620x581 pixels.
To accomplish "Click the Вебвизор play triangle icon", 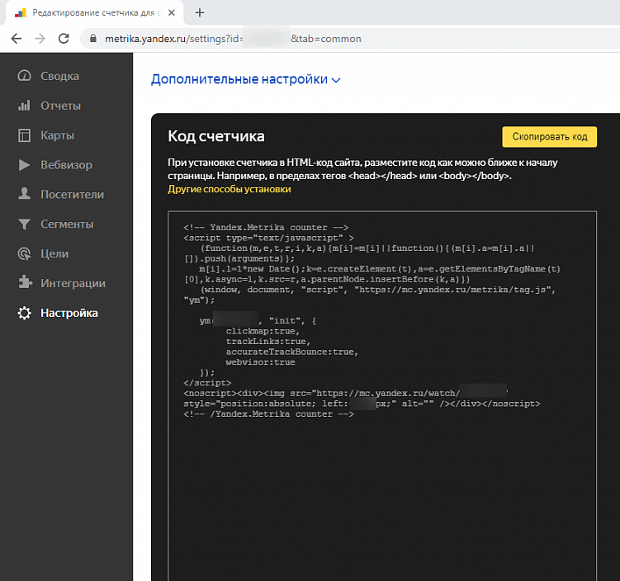I will click(x=24, y=165).
